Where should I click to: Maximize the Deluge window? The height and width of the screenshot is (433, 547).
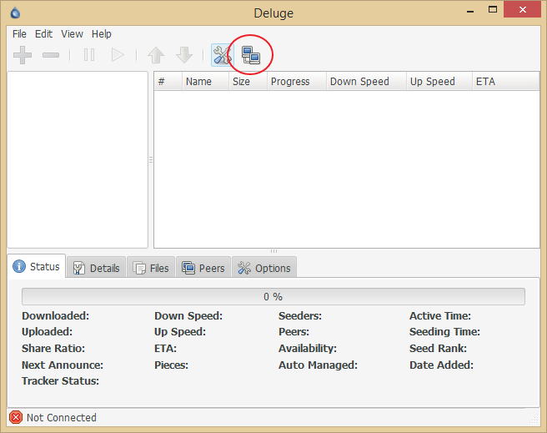pyautogui.click(x=493, y=10)
